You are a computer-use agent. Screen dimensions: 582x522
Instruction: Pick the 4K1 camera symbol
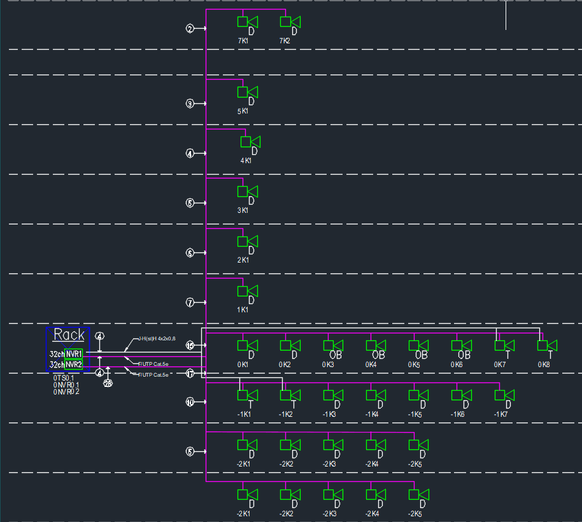point(250,141)
